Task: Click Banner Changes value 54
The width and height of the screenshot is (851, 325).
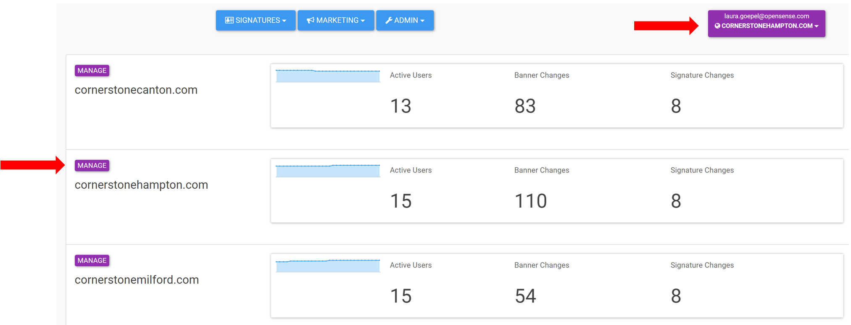Action: [x=525, y=296]
